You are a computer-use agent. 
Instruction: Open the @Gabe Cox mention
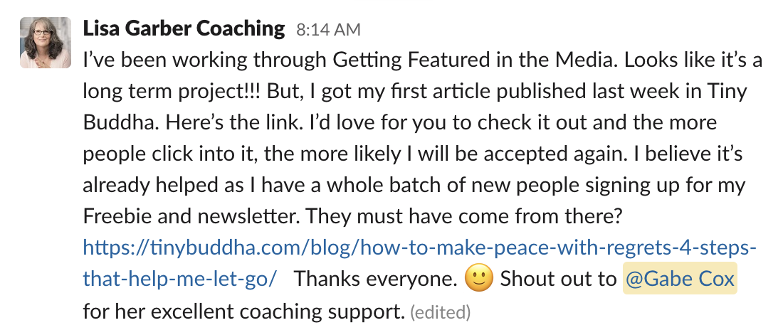[x=680, y=279]
